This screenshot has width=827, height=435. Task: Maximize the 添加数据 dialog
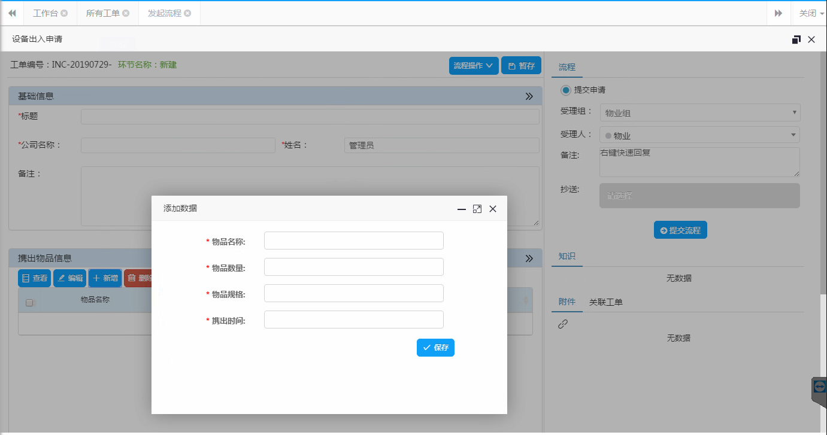coord(477,209)
